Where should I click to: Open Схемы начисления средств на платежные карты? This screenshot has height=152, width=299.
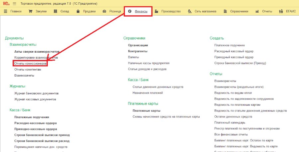click(166, 117)
